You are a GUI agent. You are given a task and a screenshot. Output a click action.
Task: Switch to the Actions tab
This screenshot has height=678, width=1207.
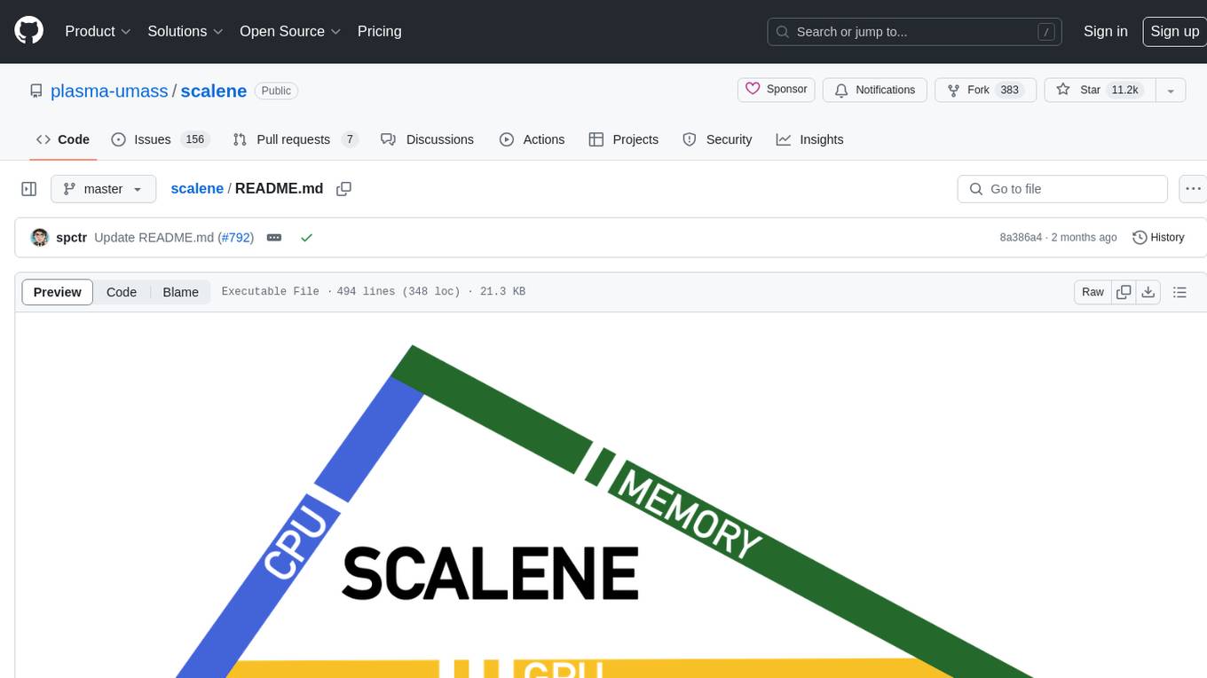click(x=532, y=139)
